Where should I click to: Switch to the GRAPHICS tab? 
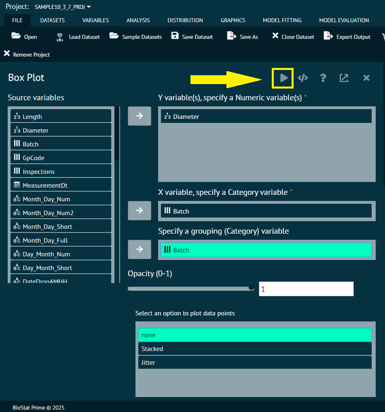[233, 20]
